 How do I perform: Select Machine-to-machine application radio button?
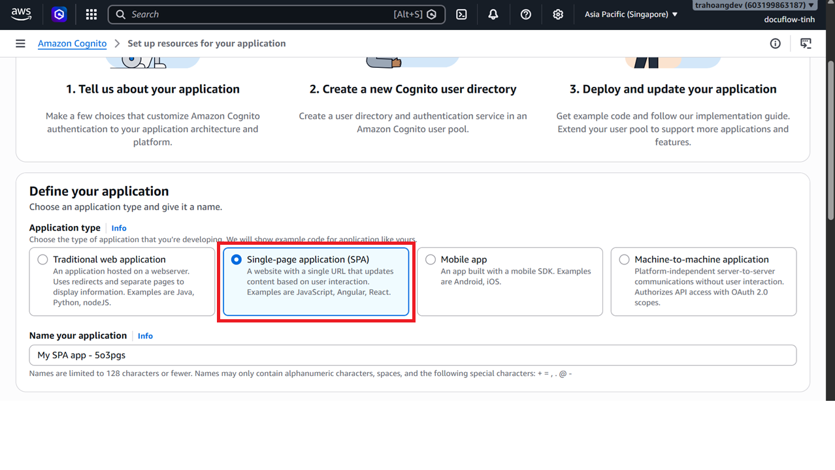[625, 259]
